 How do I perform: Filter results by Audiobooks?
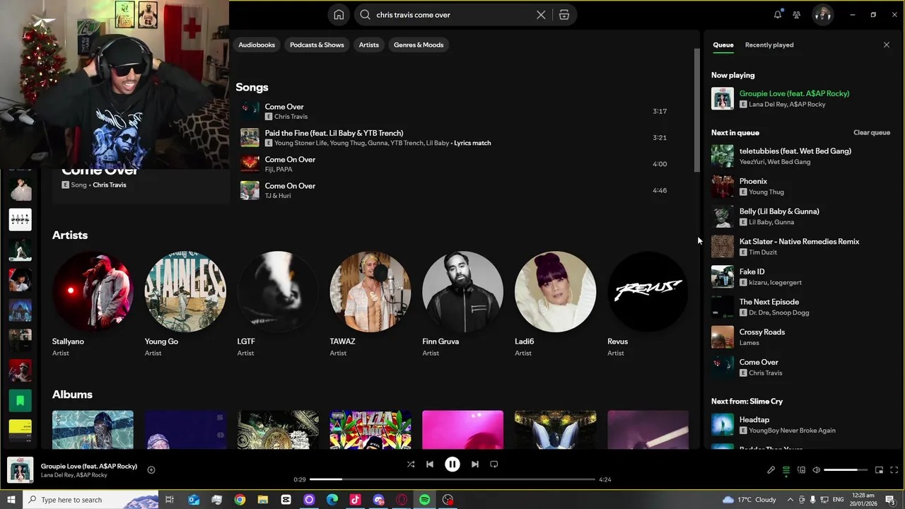pyautogui.click(x=257, y=45)
